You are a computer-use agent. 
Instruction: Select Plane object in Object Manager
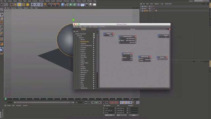tap(145, 6)
